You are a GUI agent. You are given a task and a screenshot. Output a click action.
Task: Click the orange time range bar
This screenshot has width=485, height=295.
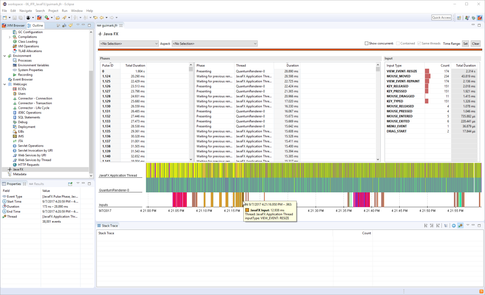coord(289,50)
